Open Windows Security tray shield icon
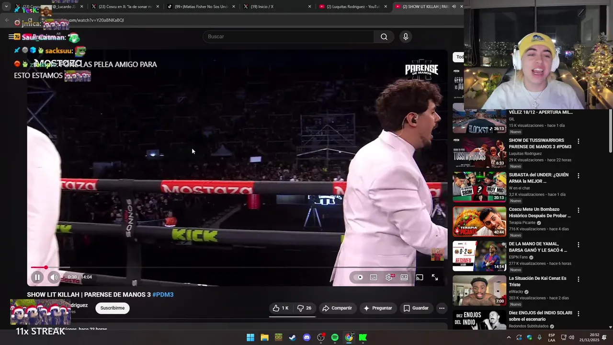Image resolution: width=613 pixels, height=345 pixels. (529, 337)
